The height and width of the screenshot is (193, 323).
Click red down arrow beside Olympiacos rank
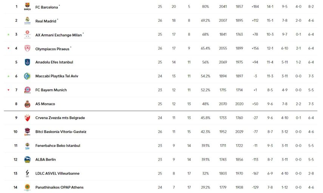[8, 48]
